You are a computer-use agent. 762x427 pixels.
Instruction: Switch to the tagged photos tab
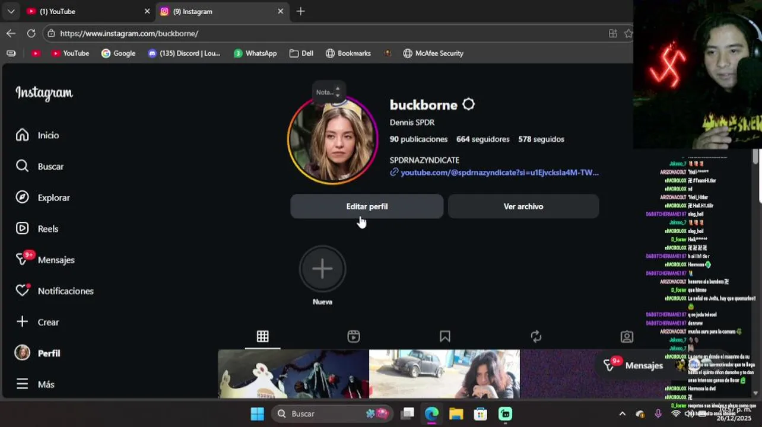(627, 336)
